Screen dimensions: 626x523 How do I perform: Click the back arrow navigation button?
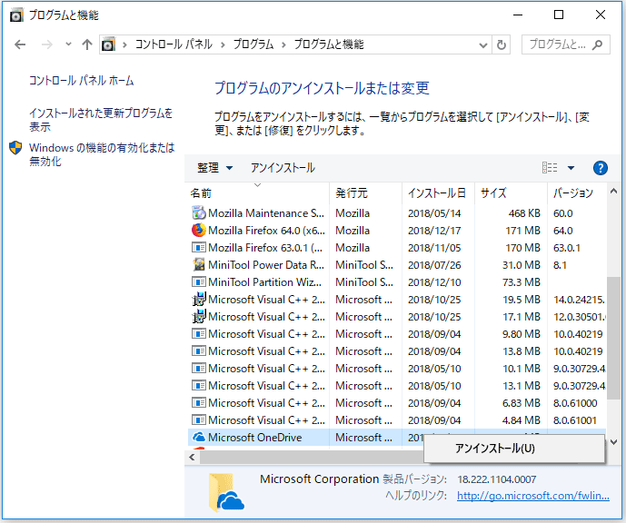pos(20,44)
